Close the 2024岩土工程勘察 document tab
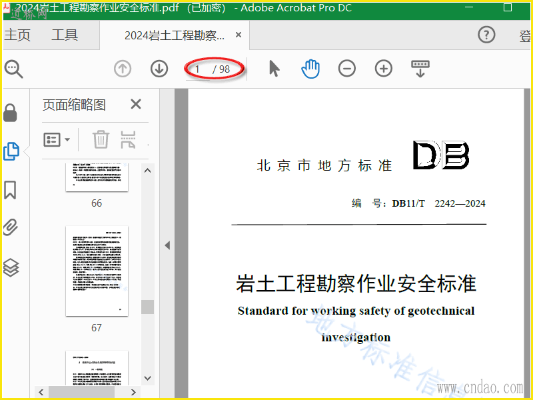The height and width of the screenshot is (400, 533). point(239,35)
